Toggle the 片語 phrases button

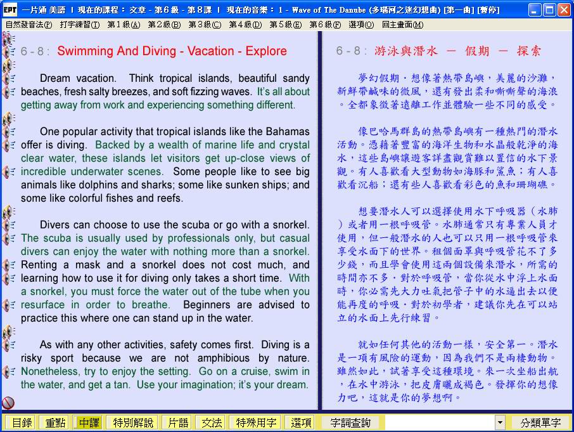(175, 422)
